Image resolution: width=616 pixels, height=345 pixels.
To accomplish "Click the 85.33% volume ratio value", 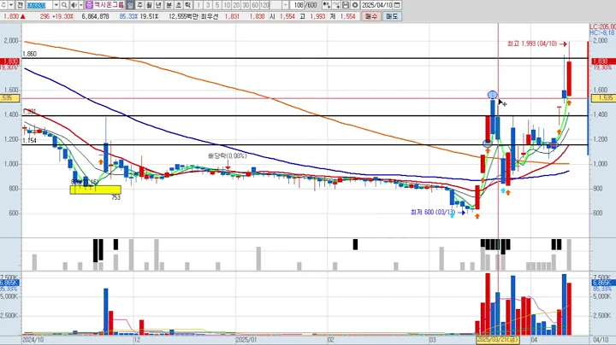I will point(128,16).
